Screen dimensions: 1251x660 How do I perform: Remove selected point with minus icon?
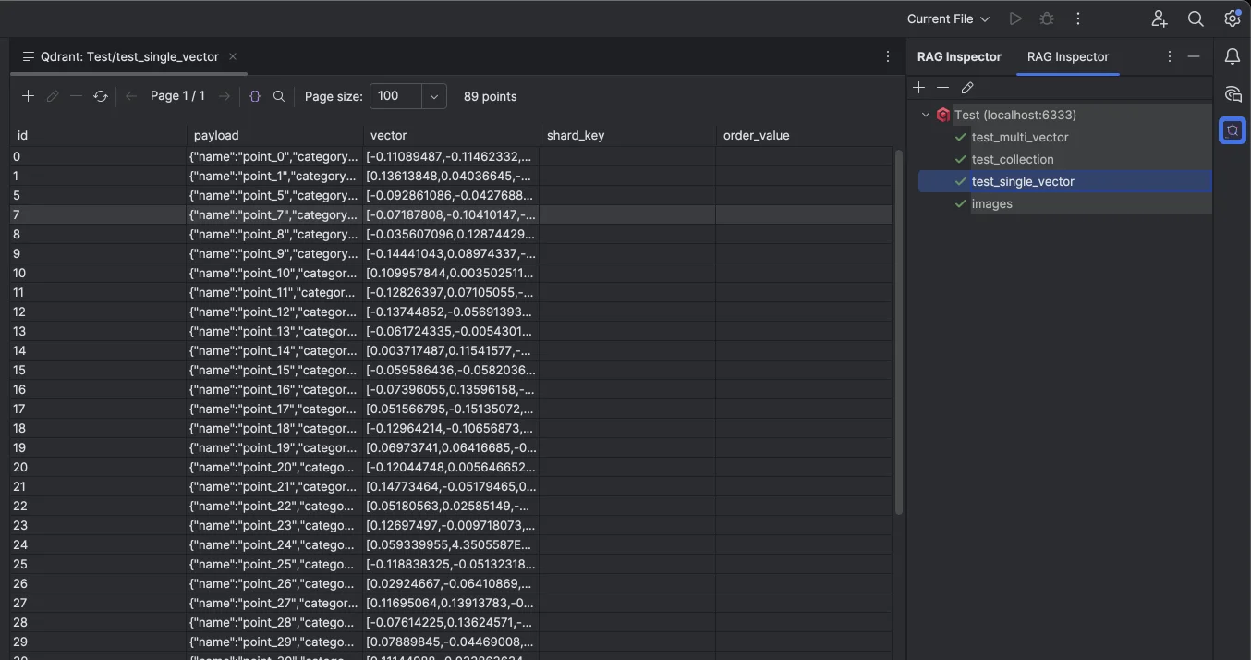[77, 96]
